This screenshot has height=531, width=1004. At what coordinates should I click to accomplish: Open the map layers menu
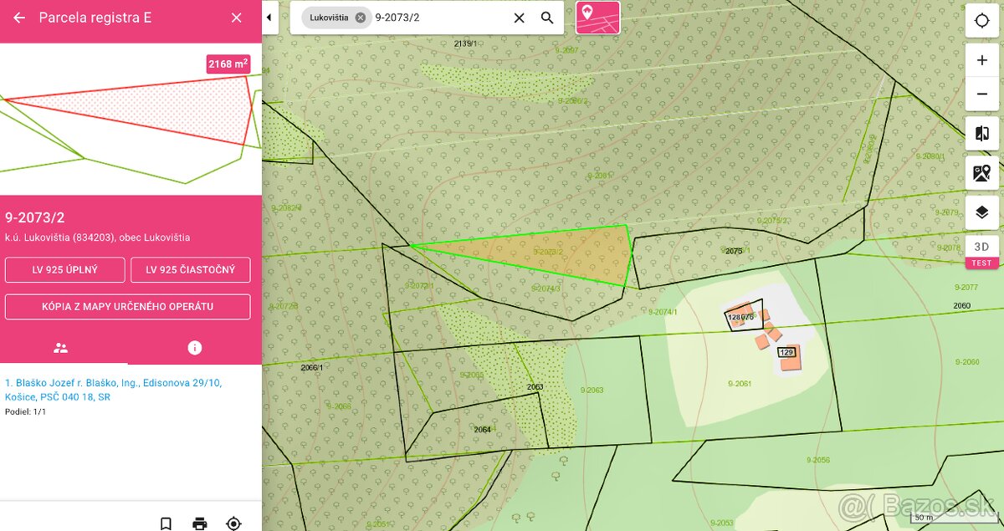point(982,212)
